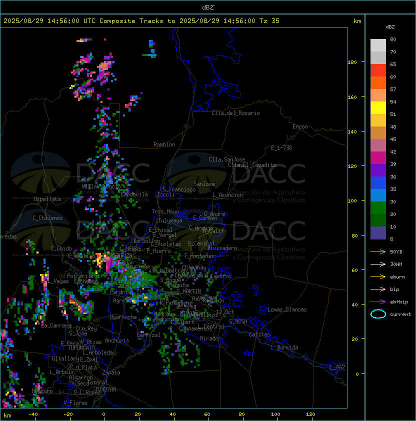The height and width of the screenshot is (421, 416).
Task: Select the slate 5-10 dBZ legend swatch
Action: 378,233
